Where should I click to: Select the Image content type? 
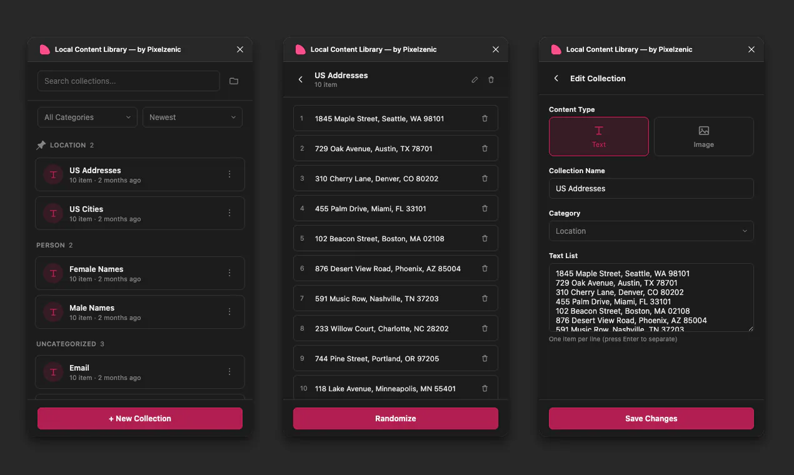(704, 136)
